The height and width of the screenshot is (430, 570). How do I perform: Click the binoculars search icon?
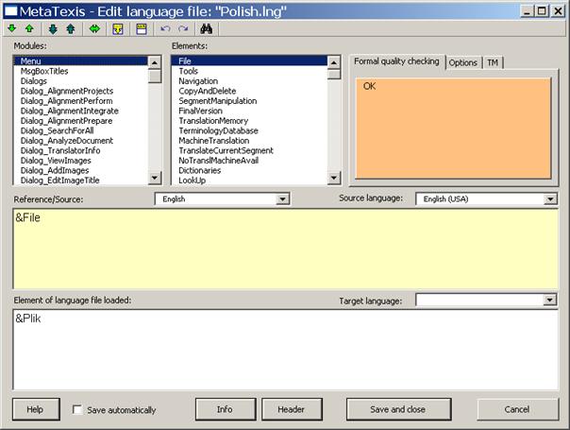point(206,28)
